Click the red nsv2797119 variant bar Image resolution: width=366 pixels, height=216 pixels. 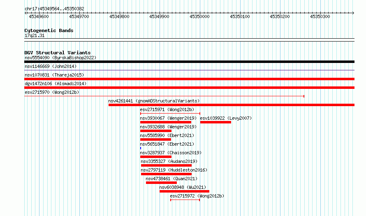coord(166,174)
